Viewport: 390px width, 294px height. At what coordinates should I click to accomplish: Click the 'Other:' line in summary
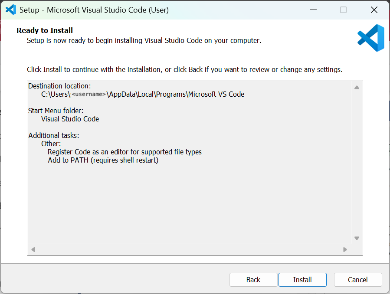click(x=51, y=144)
